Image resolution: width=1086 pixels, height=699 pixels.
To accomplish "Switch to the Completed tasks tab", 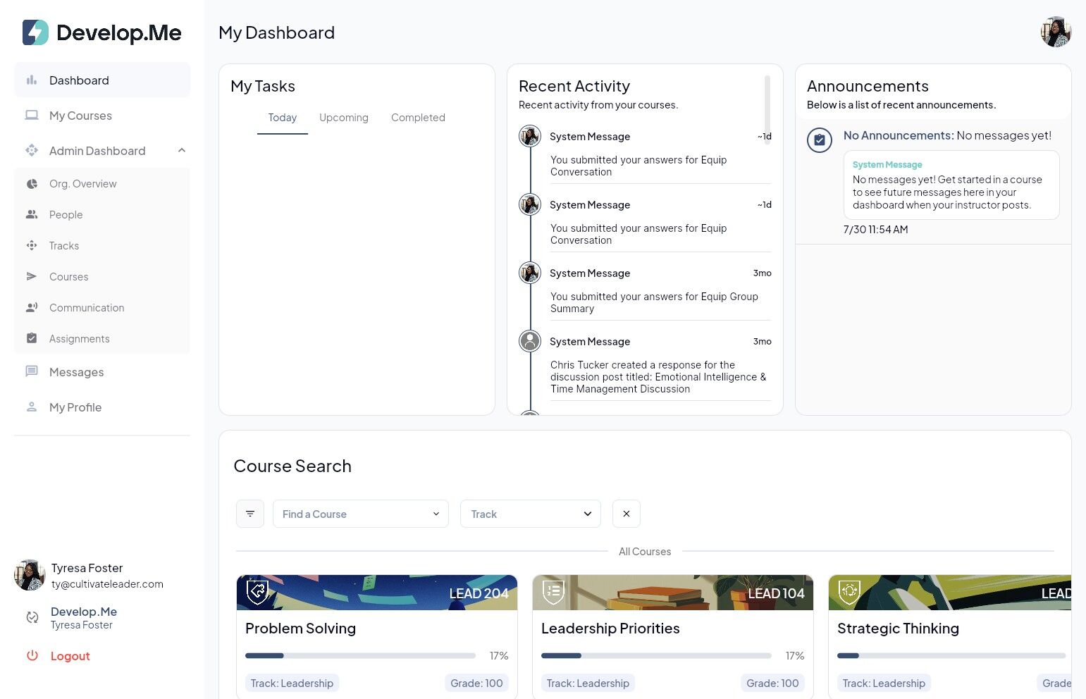I will [418, 118].
